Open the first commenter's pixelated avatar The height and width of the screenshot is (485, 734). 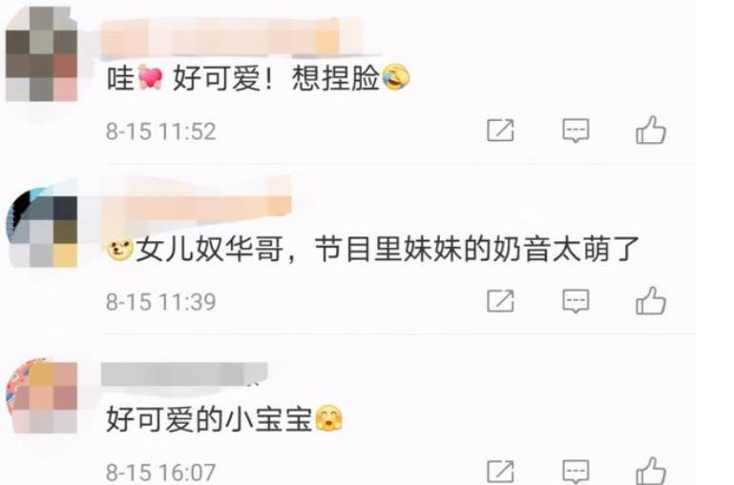pyautogui.click(x=41, y=54)
